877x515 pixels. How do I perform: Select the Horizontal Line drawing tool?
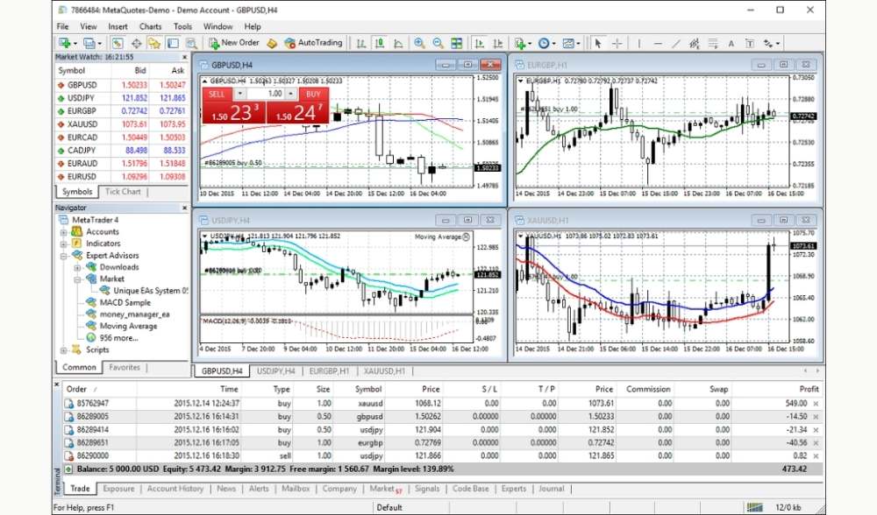pyautogui.click(x=658, y=43)
